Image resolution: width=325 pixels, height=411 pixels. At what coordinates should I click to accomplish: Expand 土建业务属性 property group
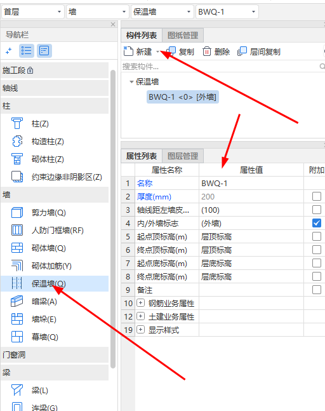[x=141, y=316]
